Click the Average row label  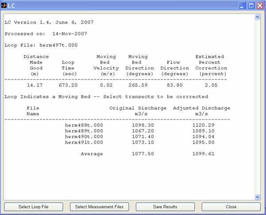[x=92, y=154]
